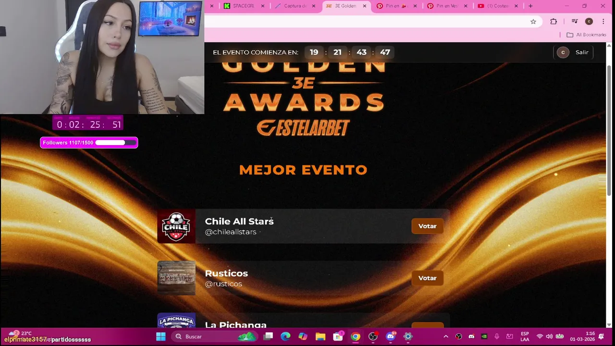Open the Wi-Fi network icon in tray
Image resolution: width=615 pixels, height=346 pixels.
[x=540, y=336]
